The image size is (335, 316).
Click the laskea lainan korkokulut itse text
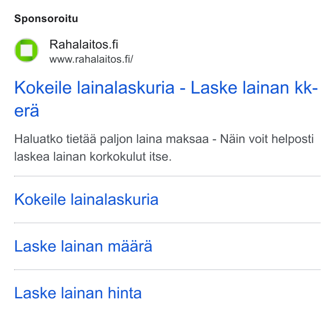[93, 156]
